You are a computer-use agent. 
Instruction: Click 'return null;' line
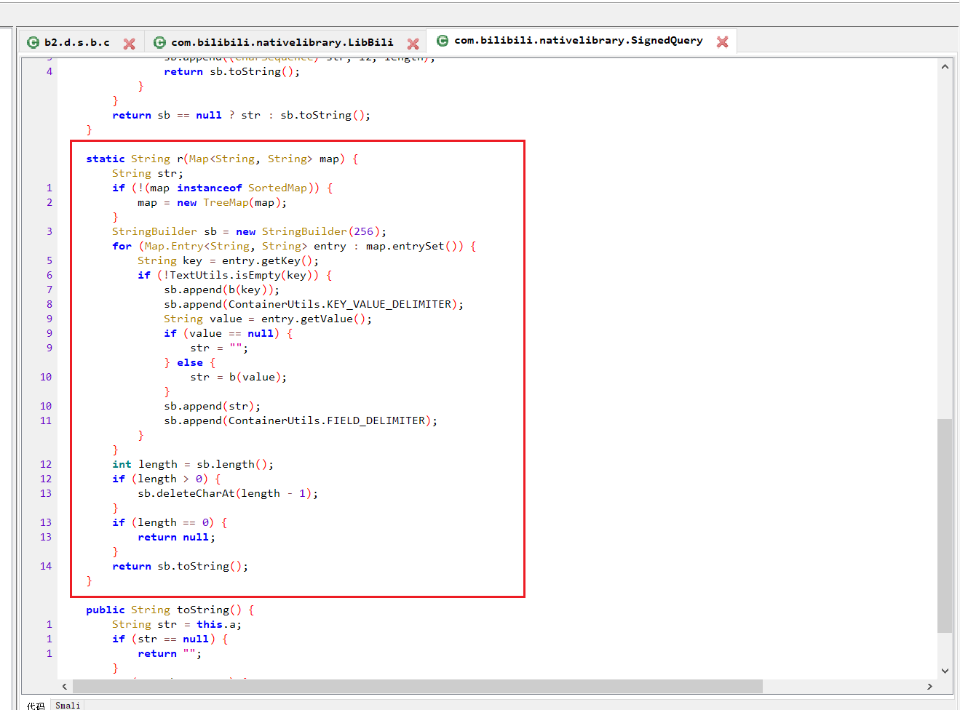(x=177, y=537)
